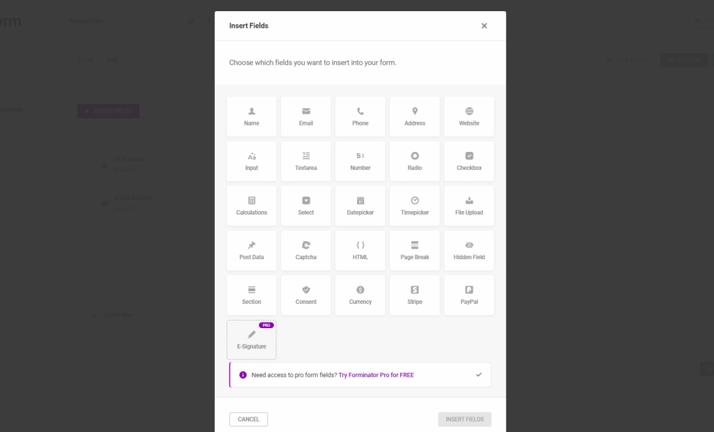
Task: Choose the Calculations field
Action: point(251,206)
